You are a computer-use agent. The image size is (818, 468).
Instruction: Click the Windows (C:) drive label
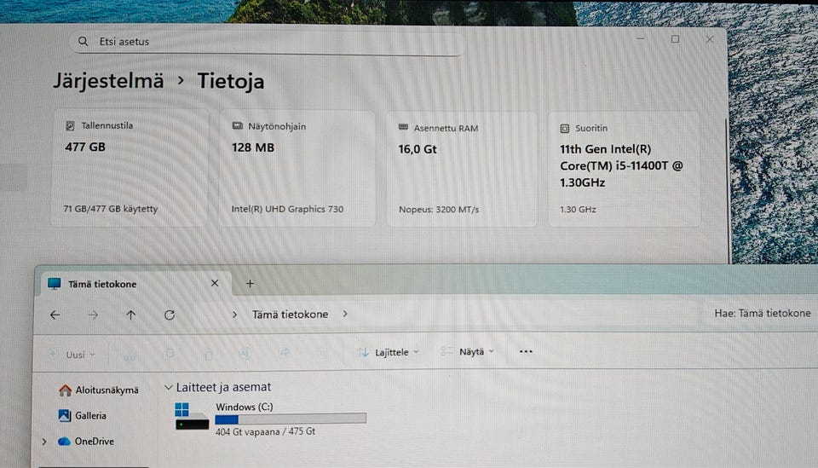point(245,407)
